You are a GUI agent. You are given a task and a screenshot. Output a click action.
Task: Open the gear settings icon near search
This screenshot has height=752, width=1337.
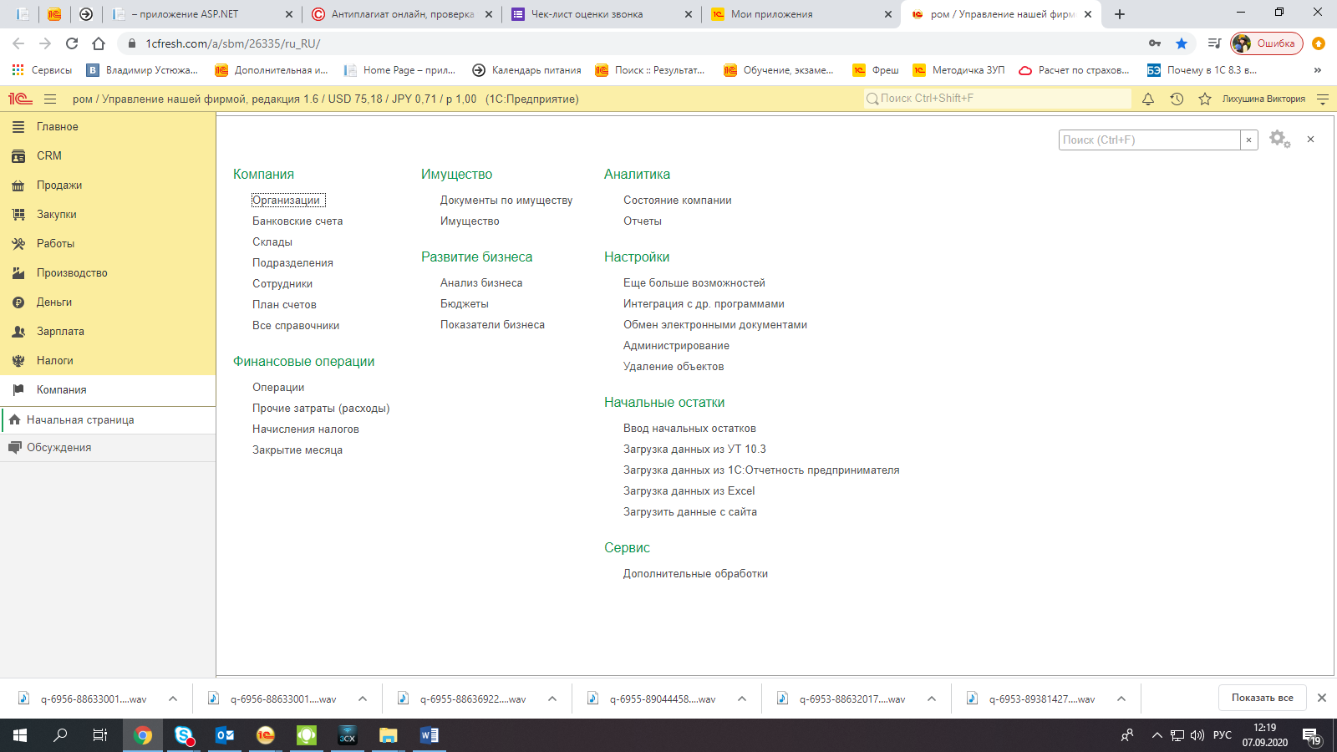point(1279,139)
